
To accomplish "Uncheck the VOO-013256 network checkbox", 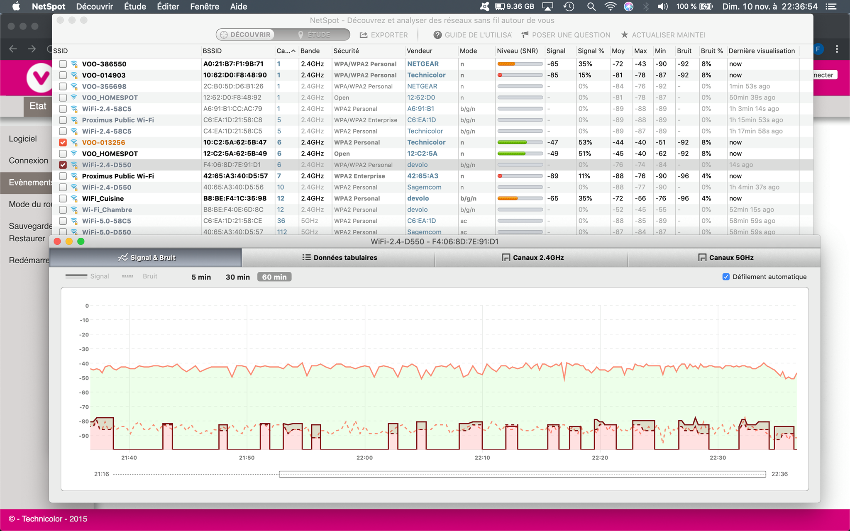I will [63, 142].
